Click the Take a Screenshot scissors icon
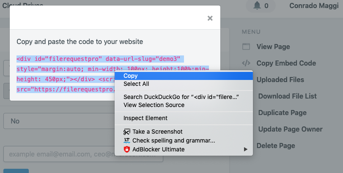This screenshot has width=343, height=173. pos(127,132)
